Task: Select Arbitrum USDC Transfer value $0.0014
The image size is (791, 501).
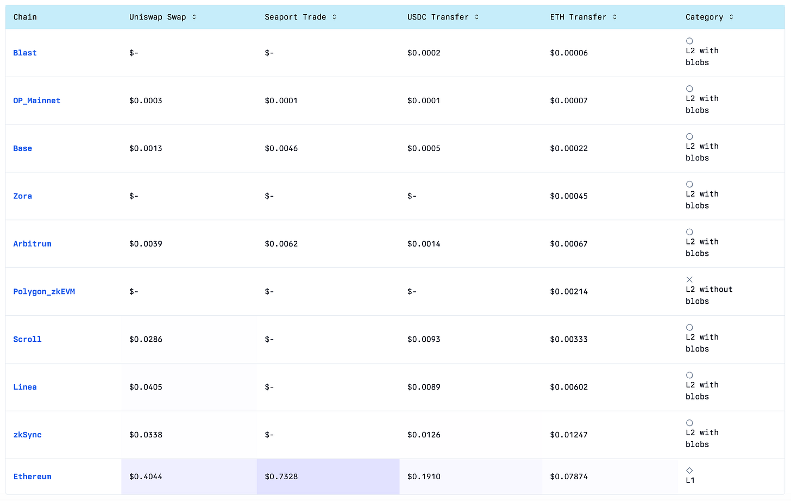Action: (x=424, y=244)
